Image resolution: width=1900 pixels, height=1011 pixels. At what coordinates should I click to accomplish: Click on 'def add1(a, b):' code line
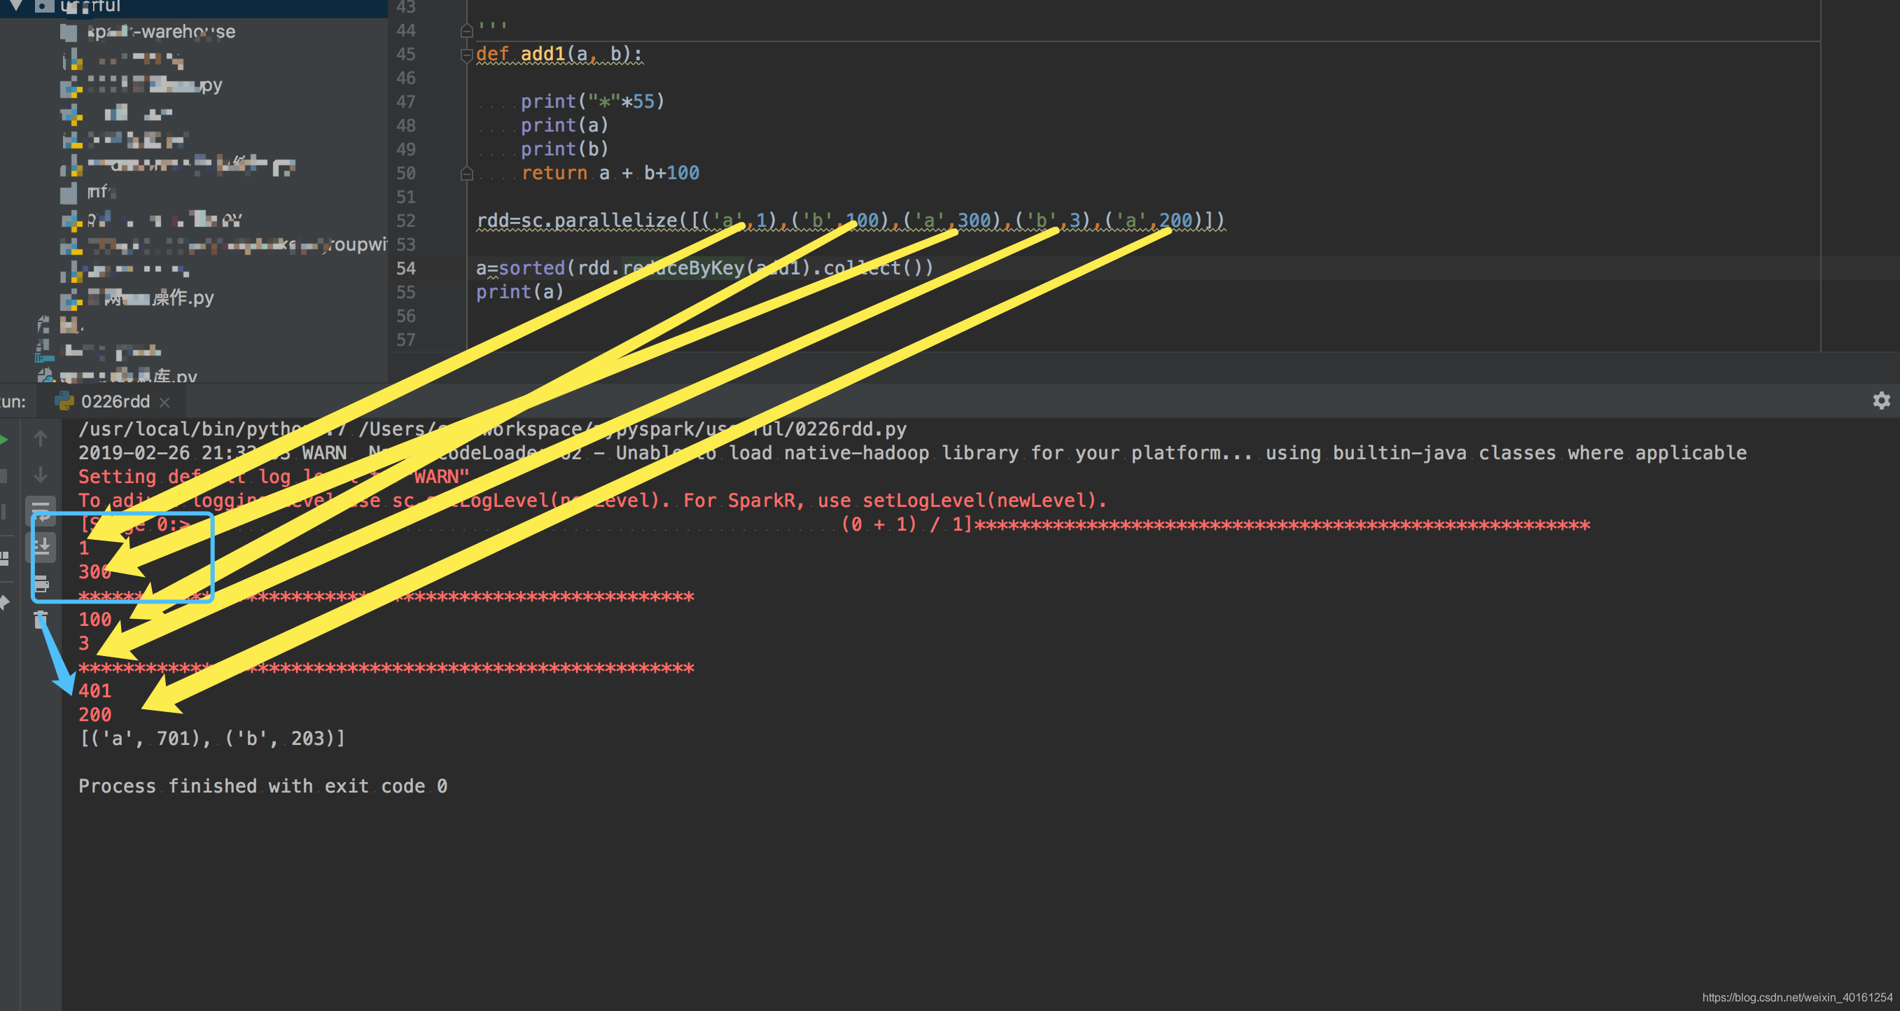(x=559, y=54)
